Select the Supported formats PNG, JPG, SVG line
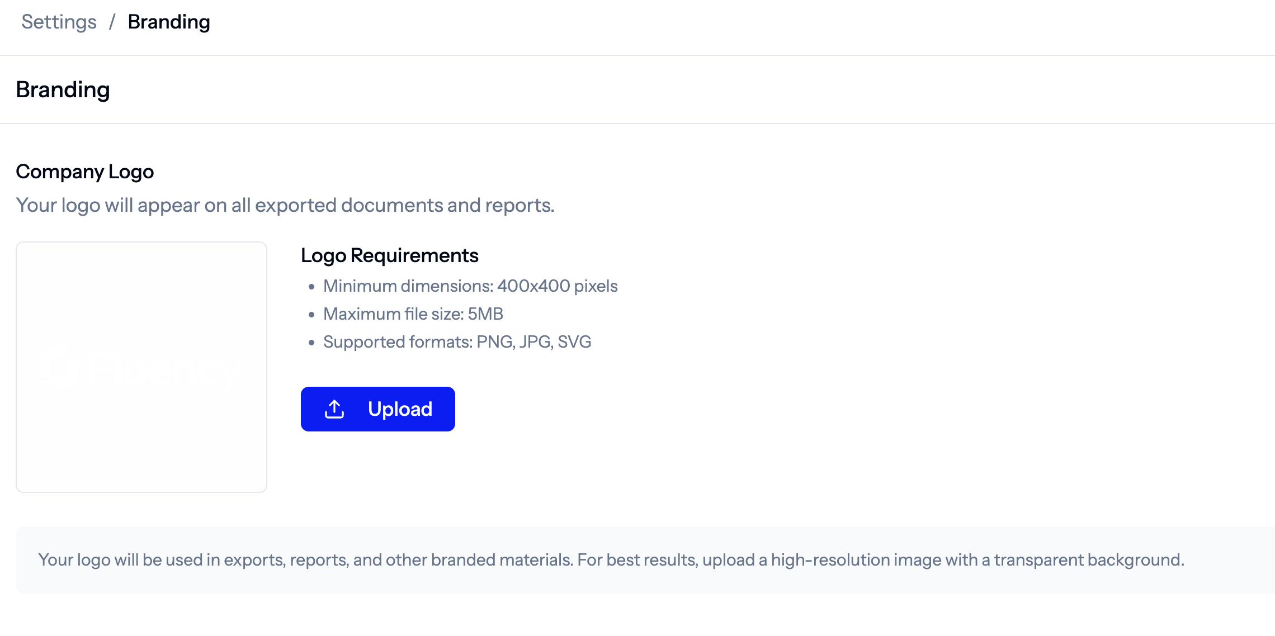1275x636 pixels. 457,342
